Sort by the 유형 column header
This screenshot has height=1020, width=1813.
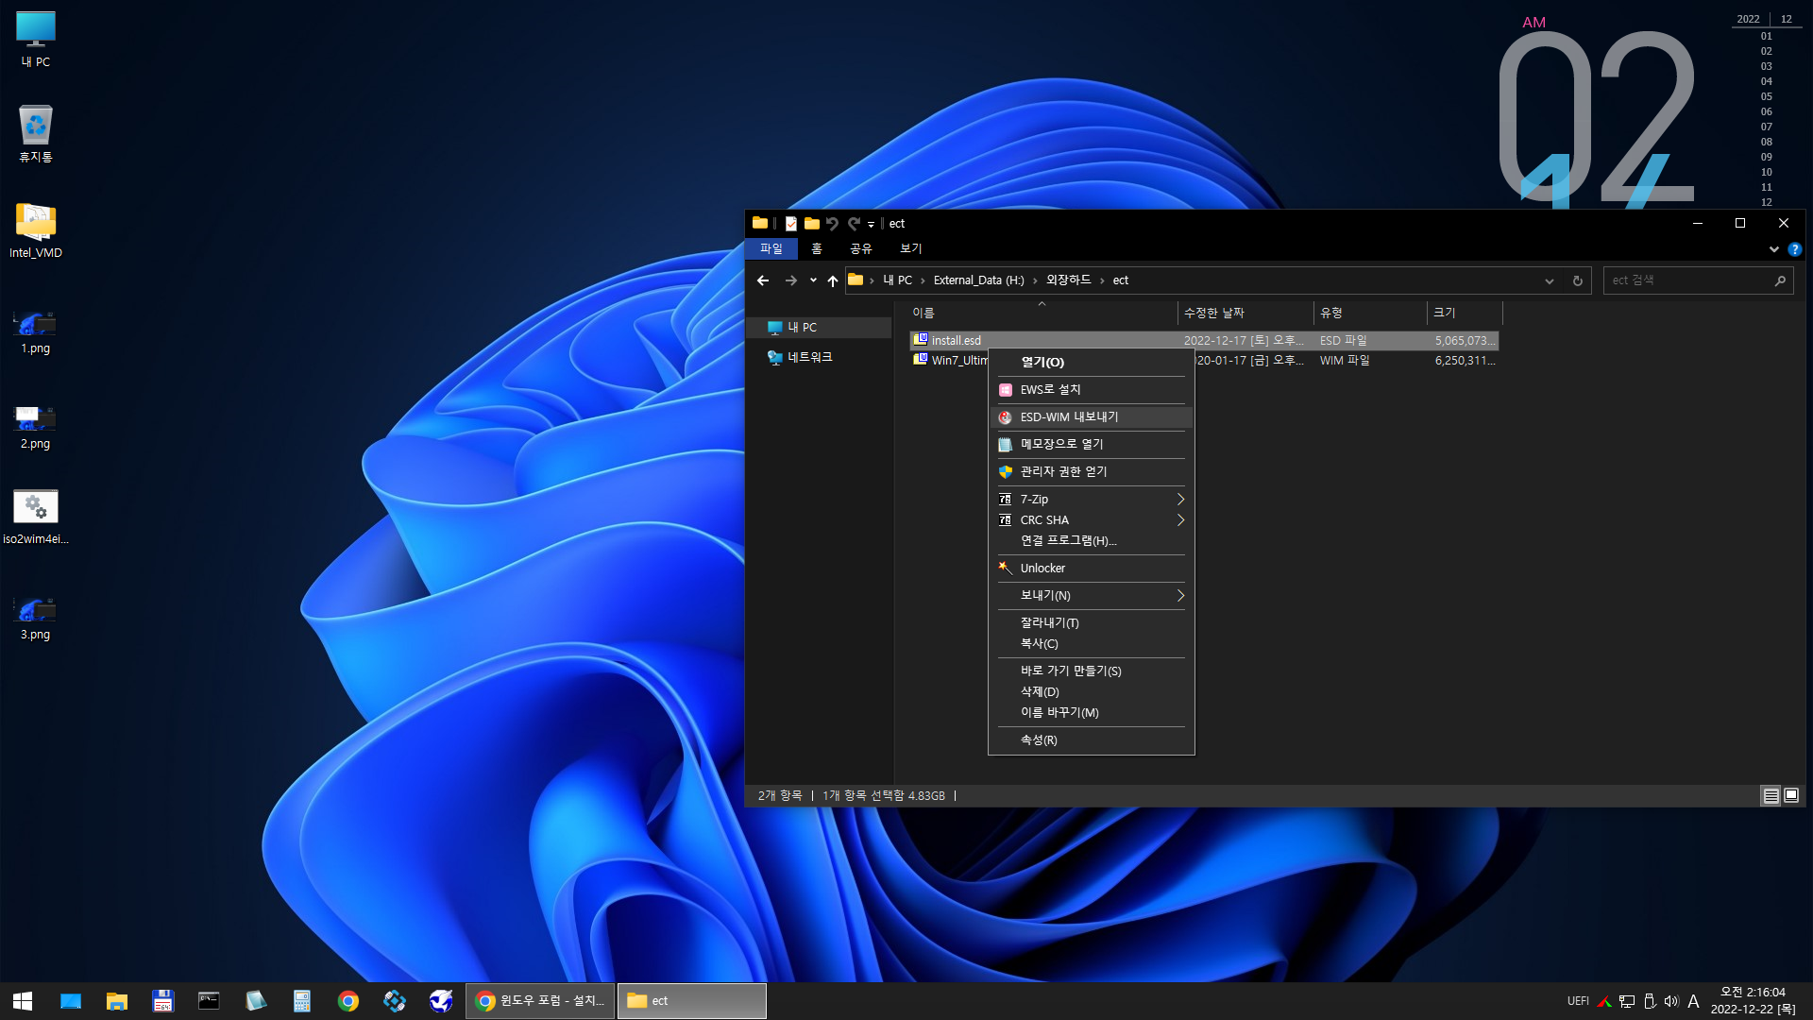(x=1370, y=313)
